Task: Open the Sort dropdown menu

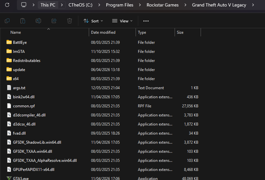Action: [93, 21]
